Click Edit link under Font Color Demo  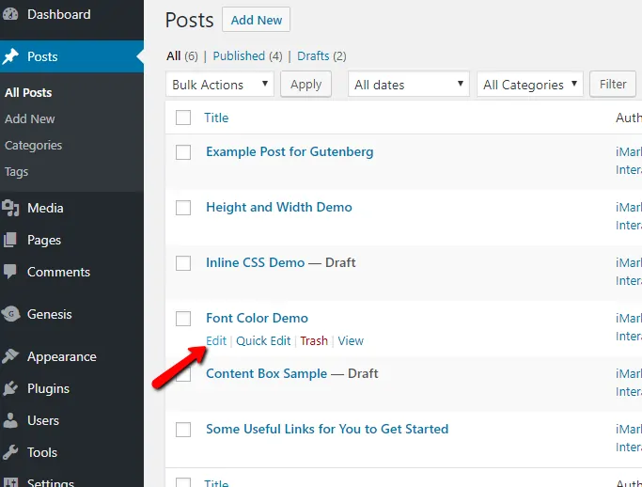216,340
